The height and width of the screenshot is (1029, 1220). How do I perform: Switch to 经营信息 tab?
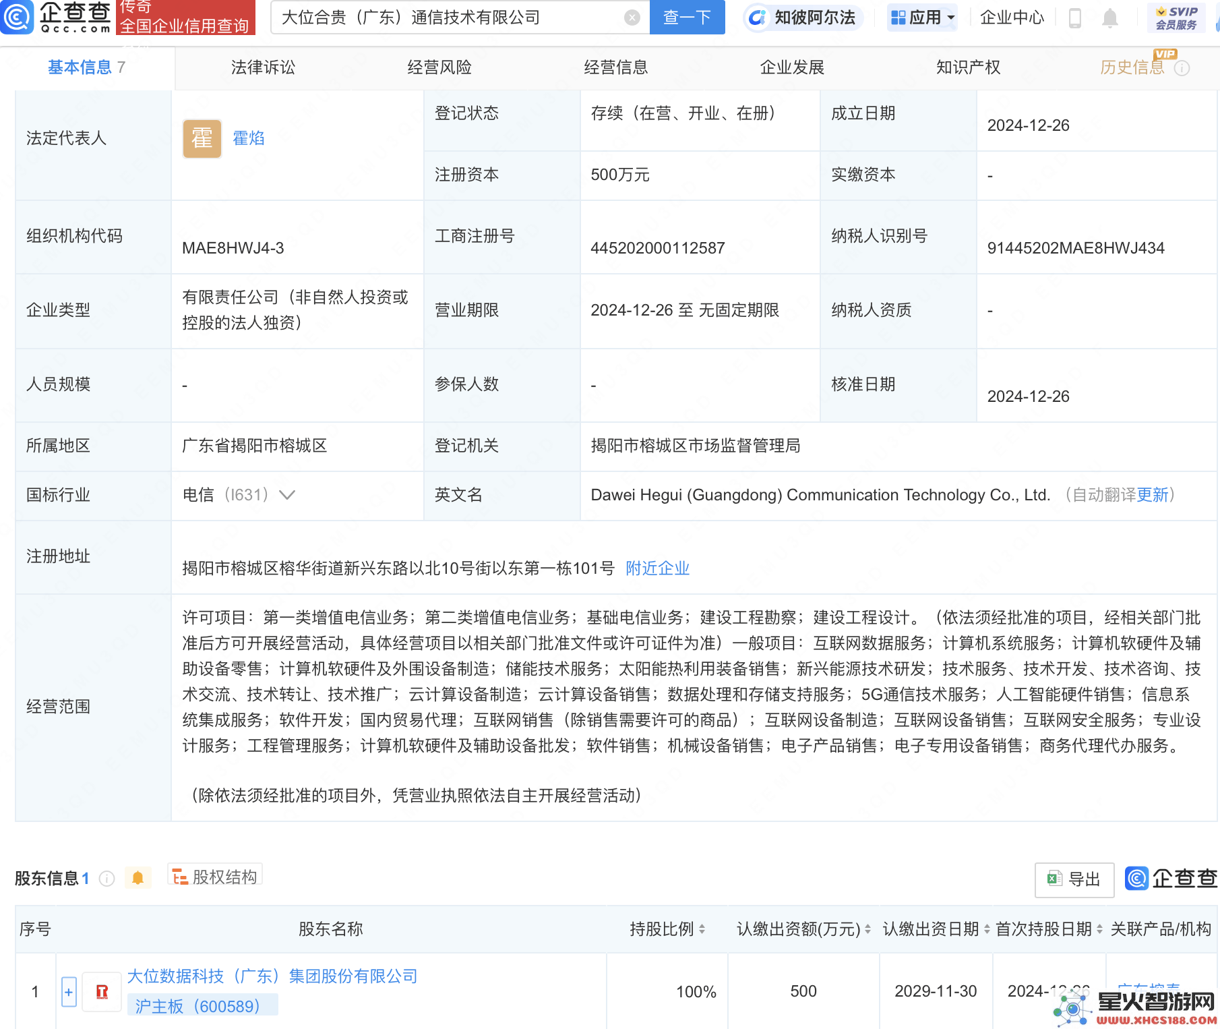coord(616,67)
